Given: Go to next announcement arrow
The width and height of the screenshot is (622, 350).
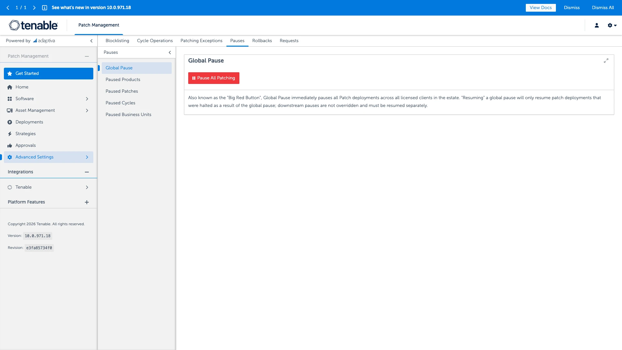Looking at the screenshot, I should [x=34, y=8].
